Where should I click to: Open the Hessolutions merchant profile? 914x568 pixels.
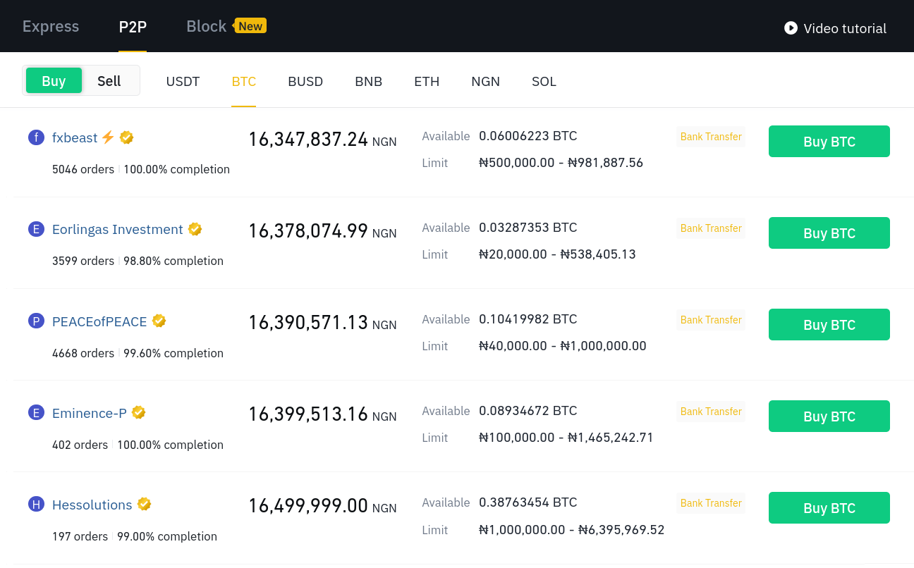(92, 505)
